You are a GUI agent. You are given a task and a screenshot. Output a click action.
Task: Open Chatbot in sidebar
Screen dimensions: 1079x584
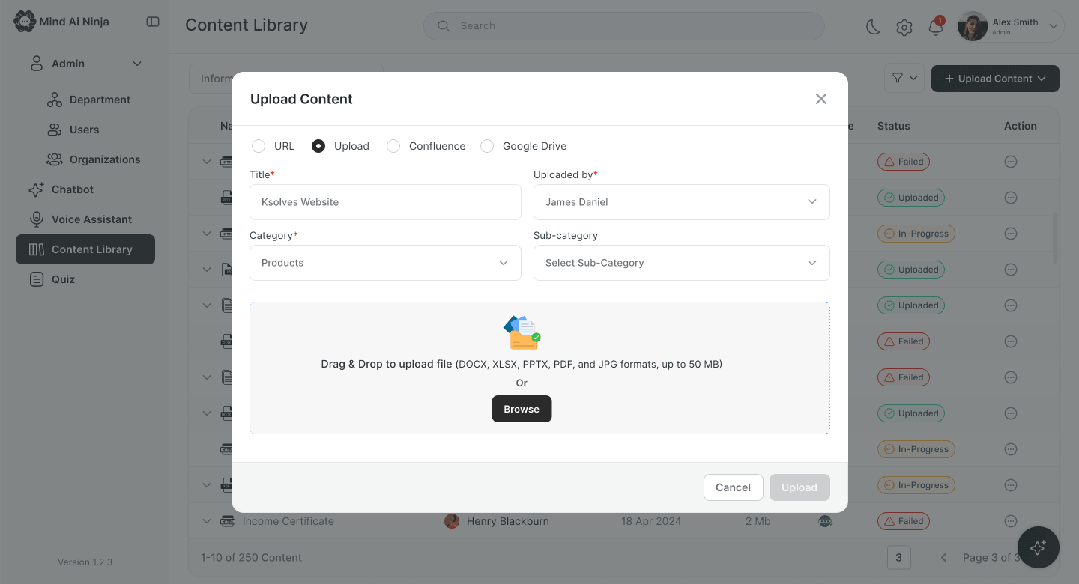point(61,189)
